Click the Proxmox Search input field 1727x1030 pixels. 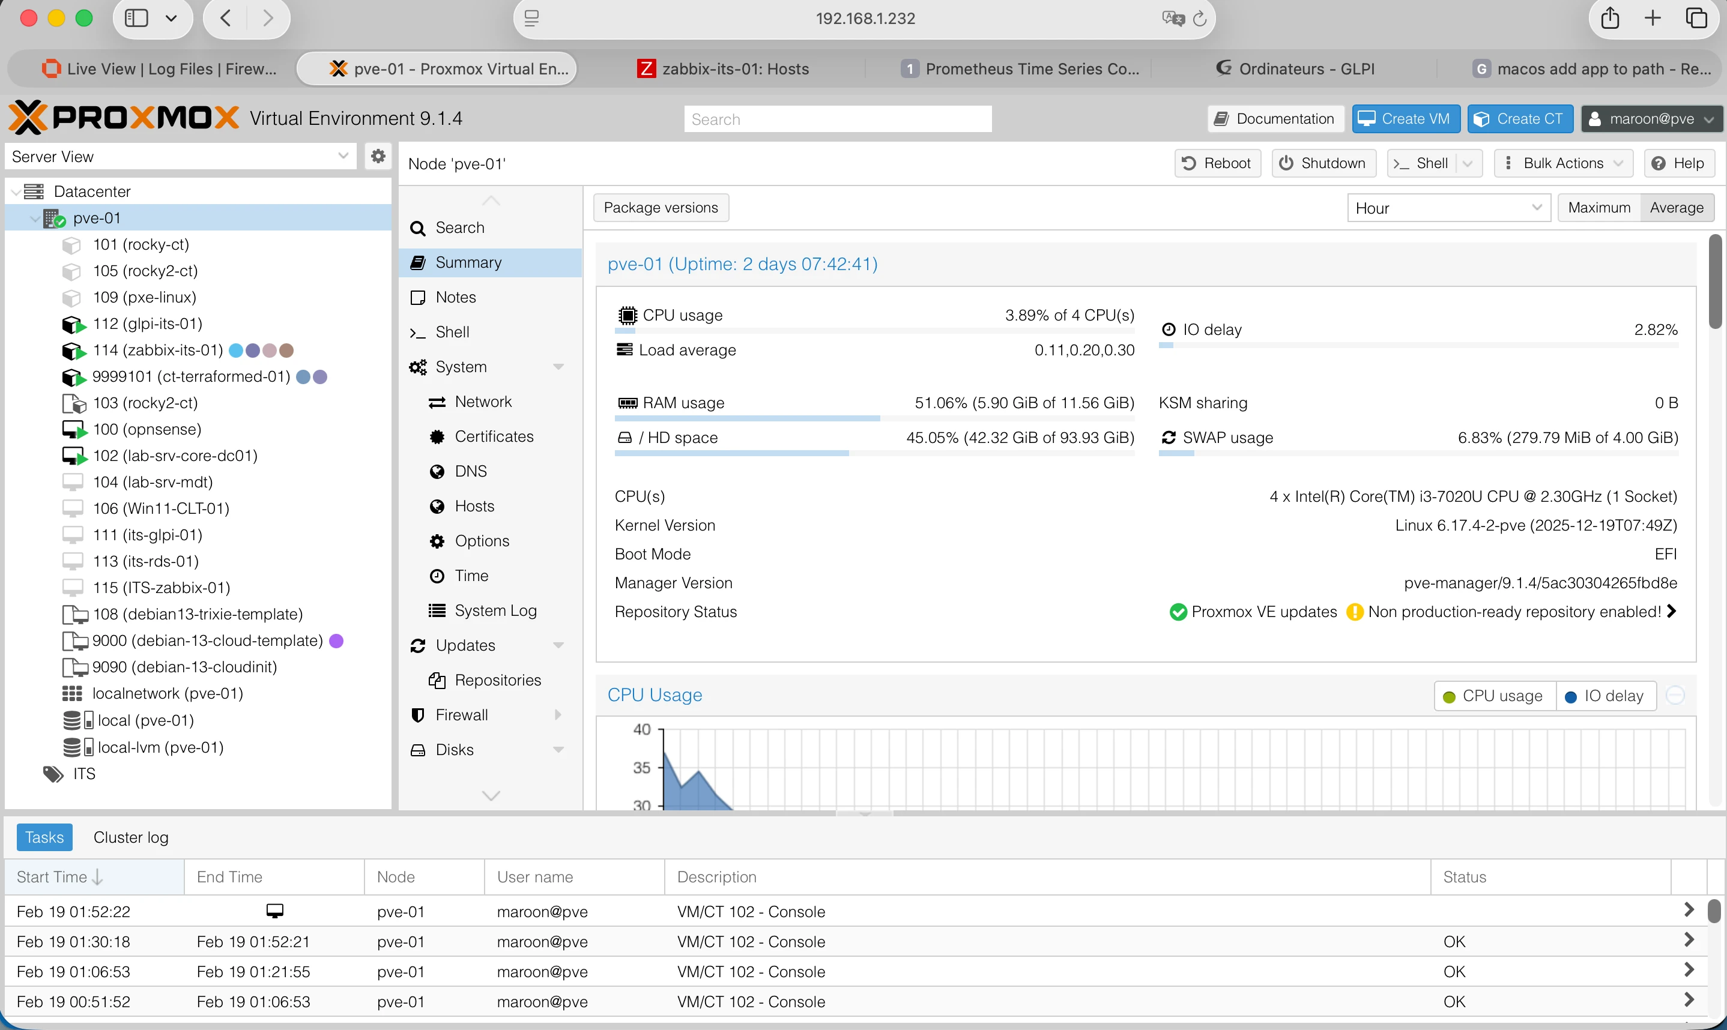[x=837, y=119]
